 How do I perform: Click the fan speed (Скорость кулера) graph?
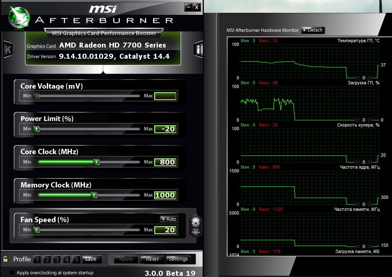[310, 146]
